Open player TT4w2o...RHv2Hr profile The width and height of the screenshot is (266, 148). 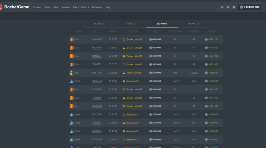[133, 73]
